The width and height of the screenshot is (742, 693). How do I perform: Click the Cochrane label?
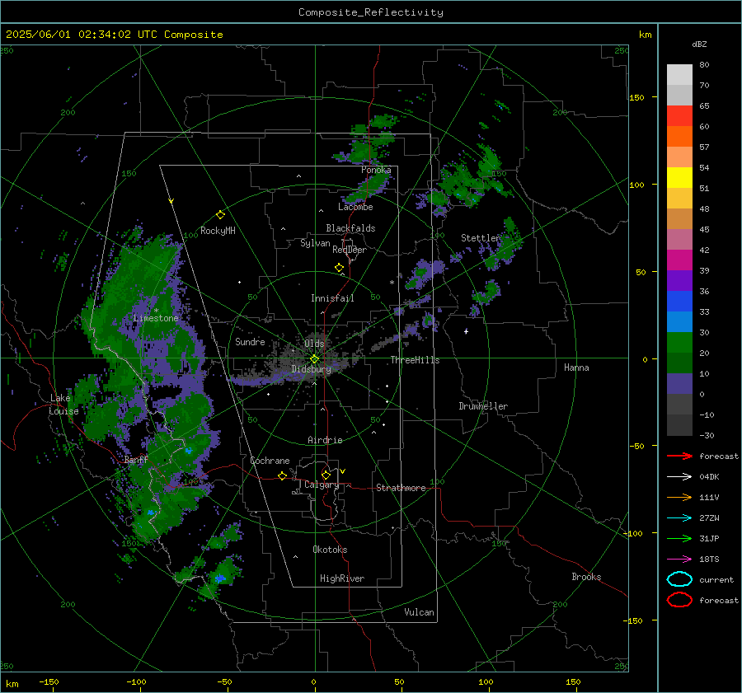click(x=270, y=461)
